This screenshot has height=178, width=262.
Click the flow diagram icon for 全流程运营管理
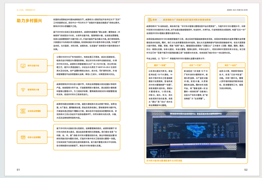pyautogui.click(x=23, y=111)
